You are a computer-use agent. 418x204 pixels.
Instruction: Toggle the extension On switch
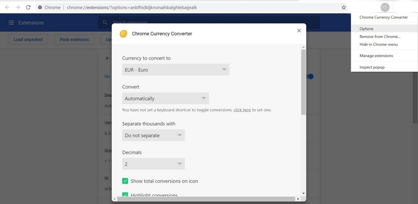(309, 76)
